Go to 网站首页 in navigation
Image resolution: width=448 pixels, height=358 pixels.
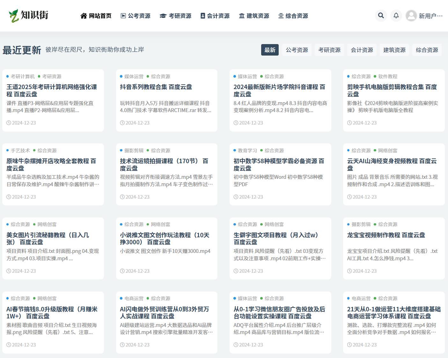(96, 16)
